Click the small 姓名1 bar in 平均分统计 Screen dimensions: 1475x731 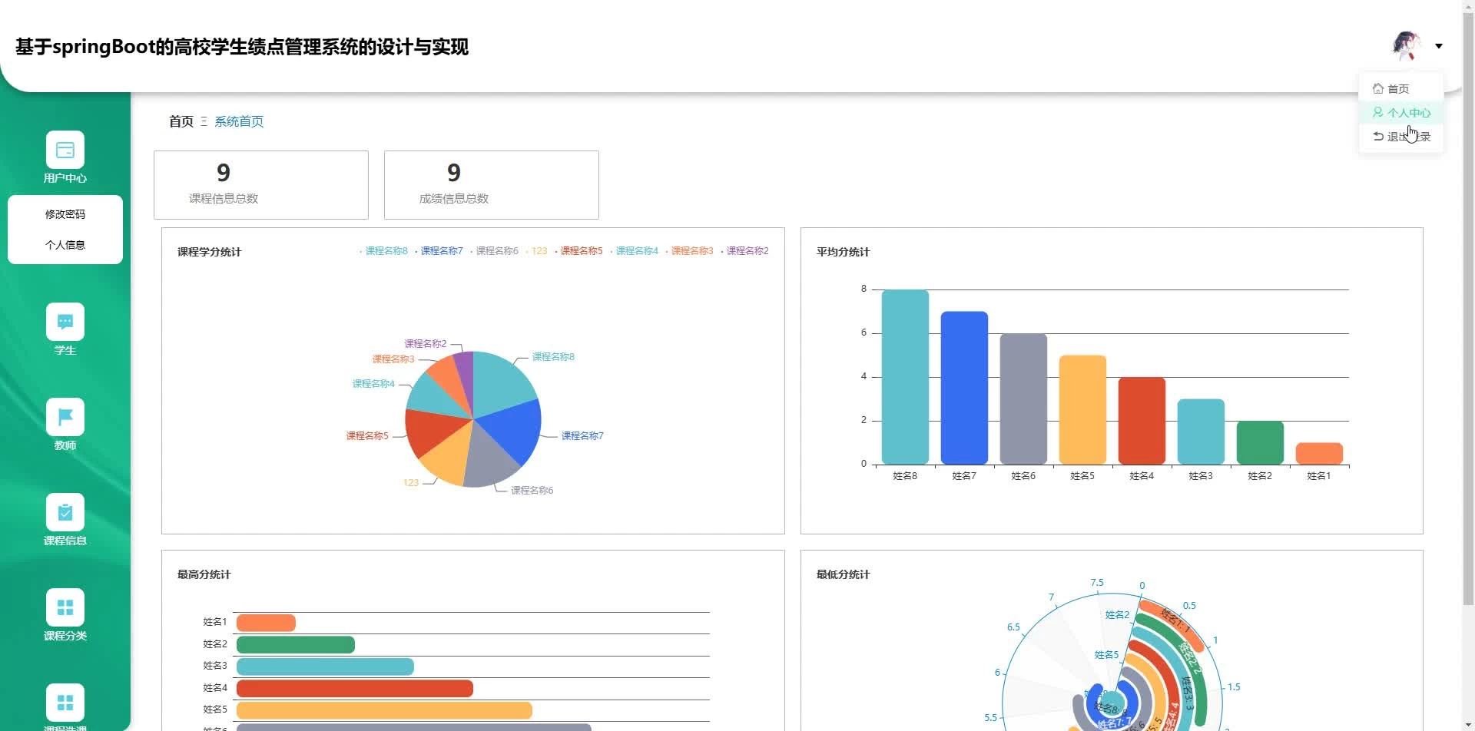point(1319,454)
